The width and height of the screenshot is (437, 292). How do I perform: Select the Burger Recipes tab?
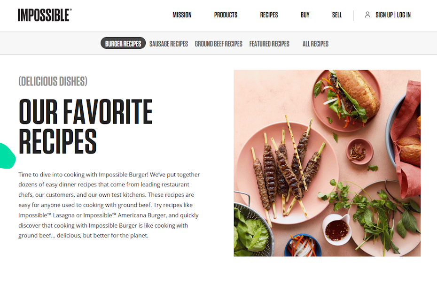(123, 43)
